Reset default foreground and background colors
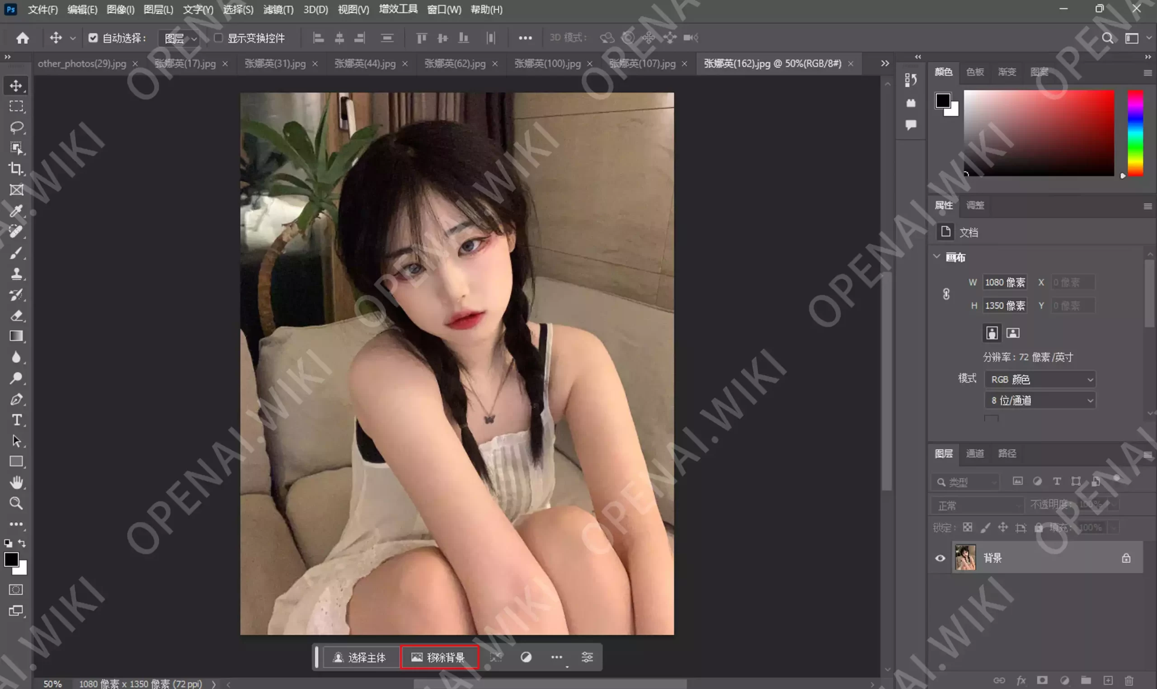Viewport: 1157px width, 689px height. point(8,543)
